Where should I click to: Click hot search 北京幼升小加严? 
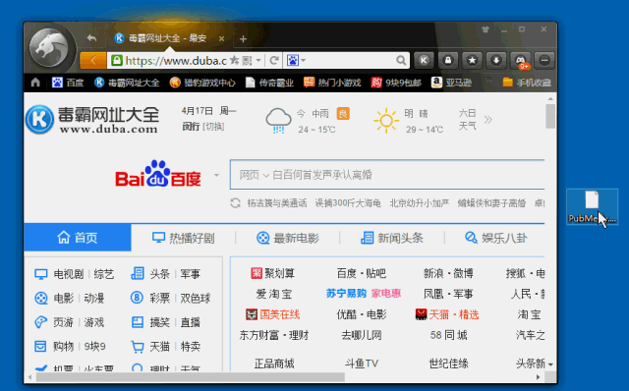pyautogui.click(x=420, y=203)
